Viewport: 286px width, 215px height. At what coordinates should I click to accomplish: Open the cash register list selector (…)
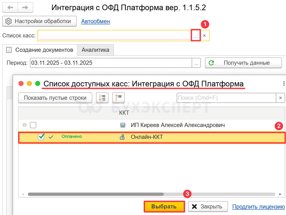coord(196,35)
